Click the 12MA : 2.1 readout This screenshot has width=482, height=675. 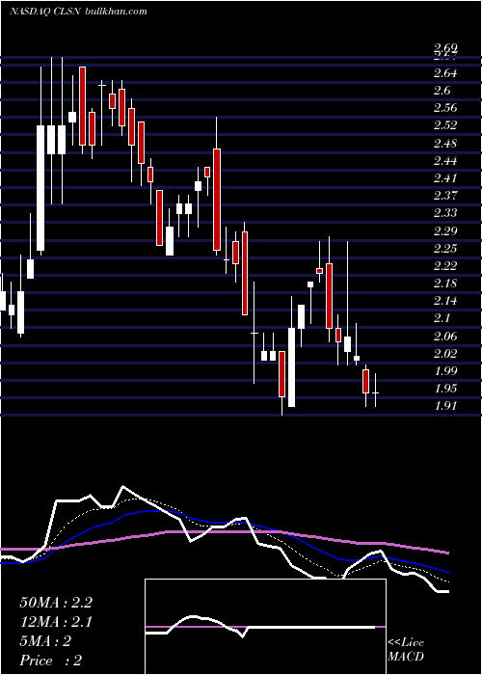pos(56,622)
